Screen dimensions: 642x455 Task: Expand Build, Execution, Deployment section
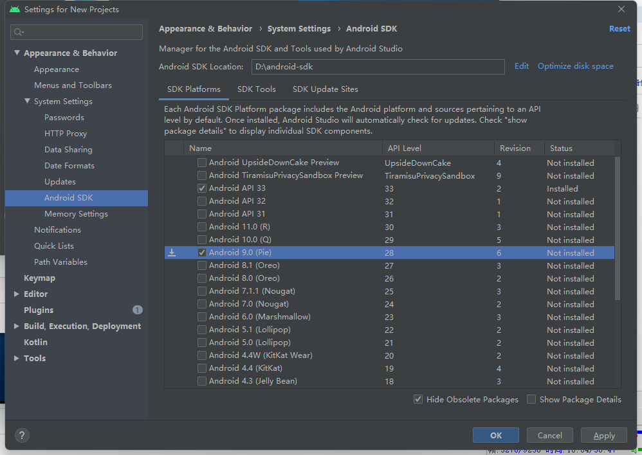click(x=17, y=326)
